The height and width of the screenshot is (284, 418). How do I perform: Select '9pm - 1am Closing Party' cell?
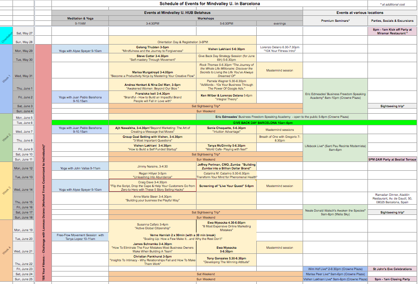coord(393,279)
